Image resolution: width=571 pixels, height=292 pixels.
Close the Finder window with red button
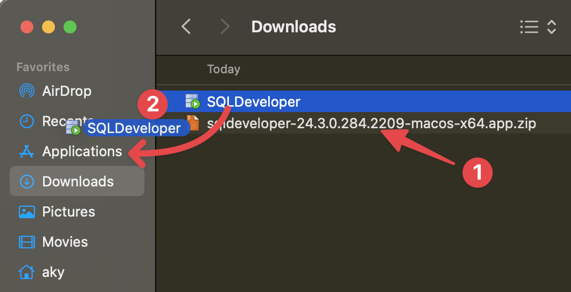27,27
